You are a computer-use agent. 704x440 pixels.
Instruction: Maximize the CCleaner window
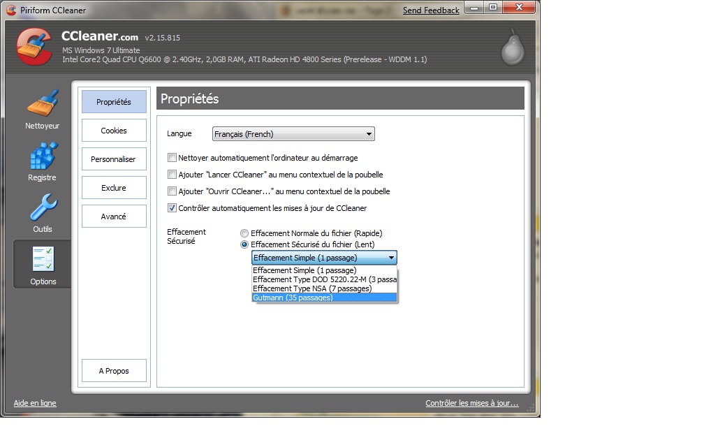493,8
